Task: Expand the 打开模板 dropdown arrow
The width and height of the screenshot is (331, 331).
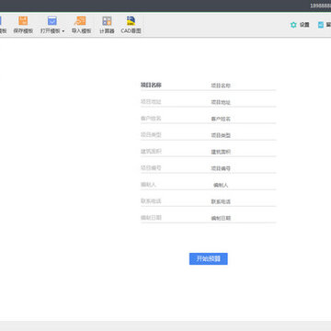Action: point(63,31)
